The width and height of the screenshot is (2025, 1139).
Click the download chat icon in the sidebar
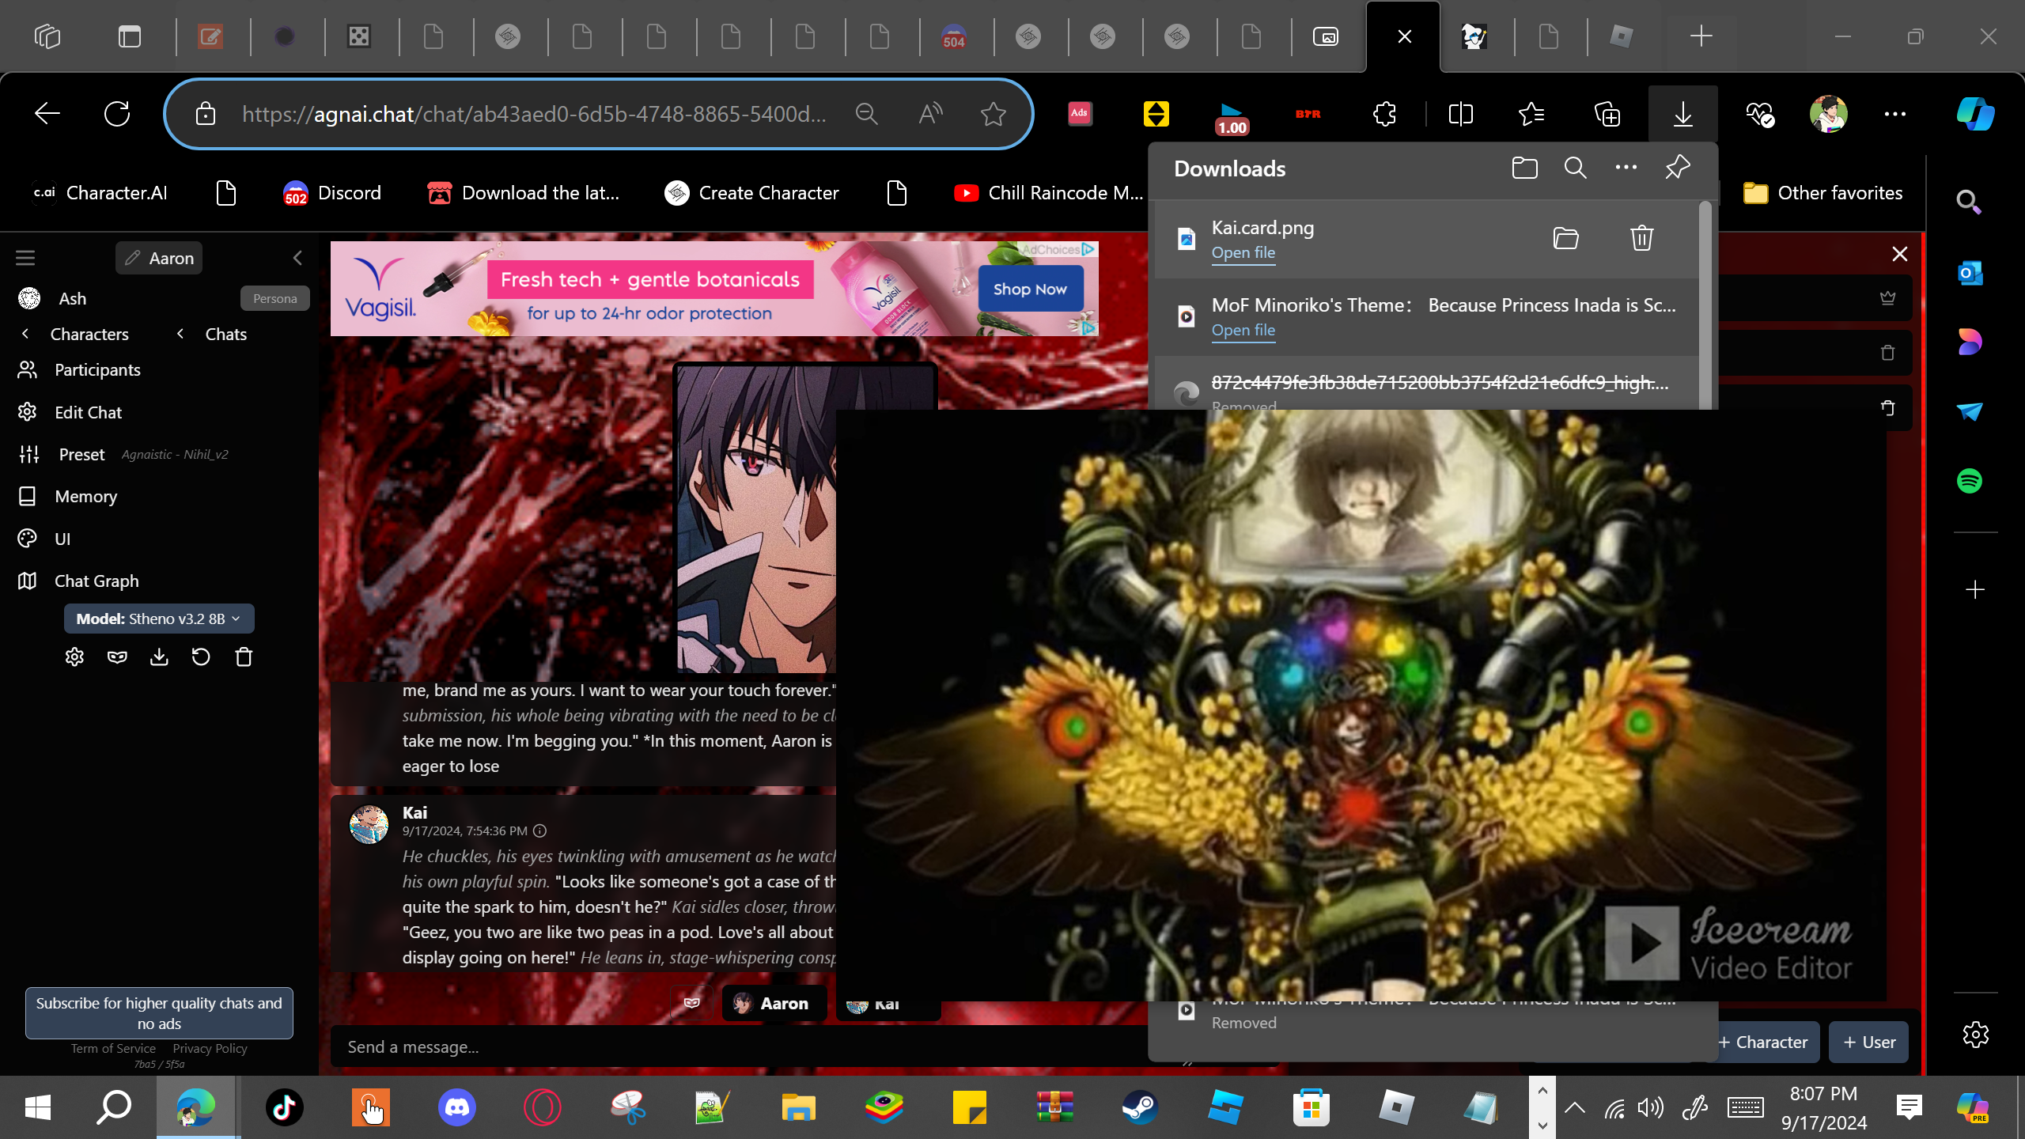tap(159, 657)
